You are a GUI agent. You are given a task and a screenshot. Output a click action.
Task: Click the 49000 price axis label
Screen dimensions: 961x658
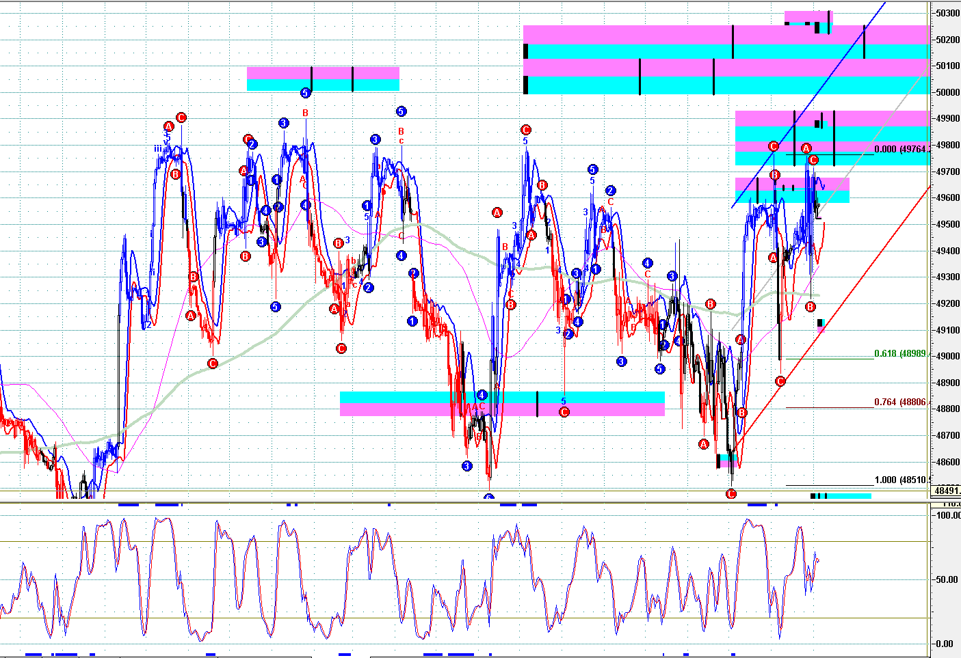(947, 357)
